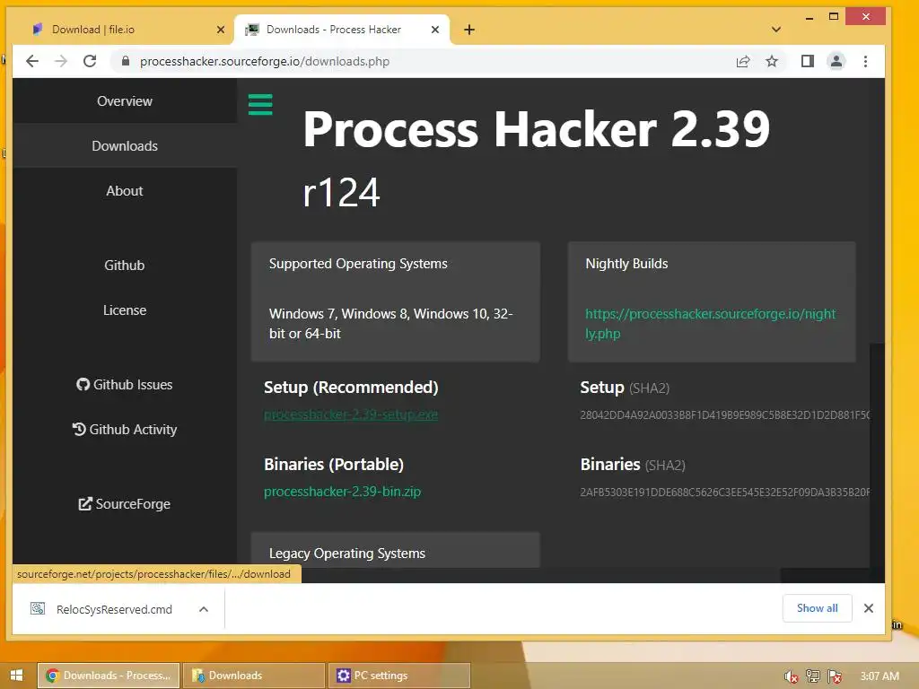The width and height of the screenshot is (919, 689).
Task: Click the muted volume tray icon
Action: coord(791,676)
